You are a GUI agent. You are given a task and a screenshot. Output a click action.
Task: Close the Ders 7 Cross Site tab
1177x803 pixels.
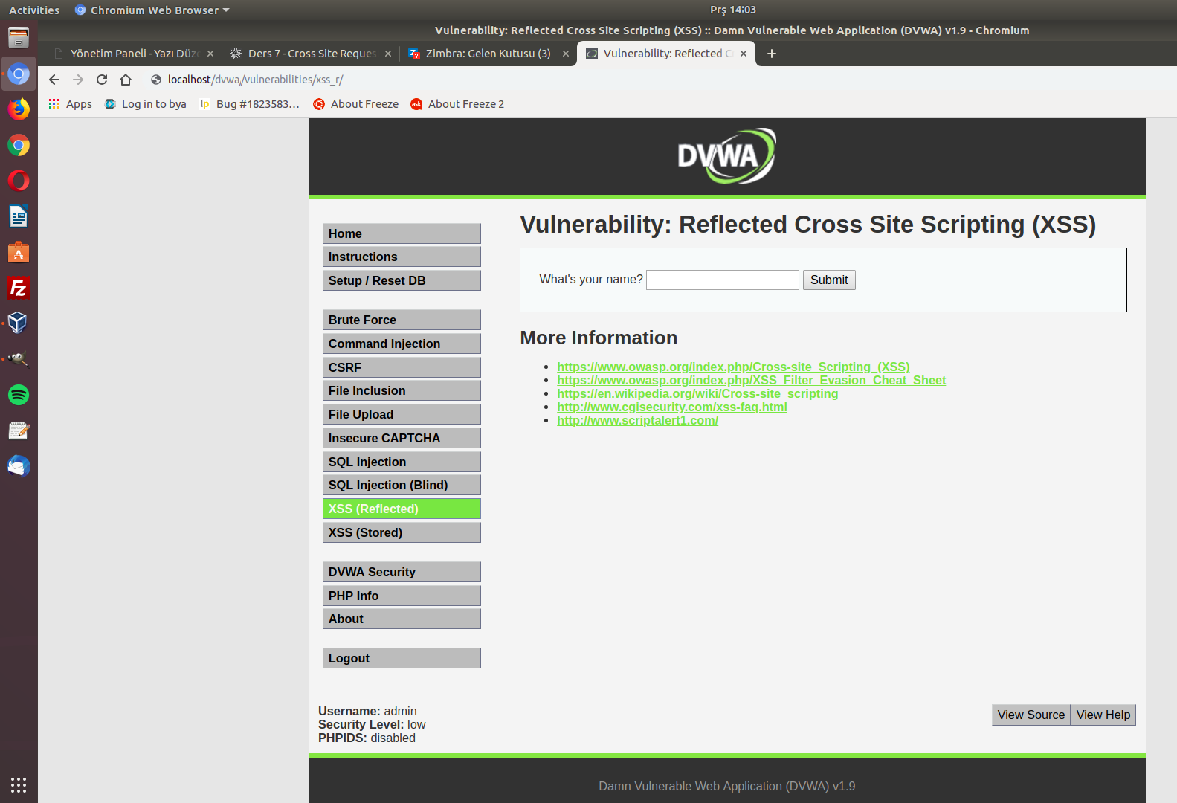(388, 54)
